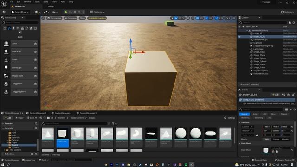The image size is (297, 167).
Task: Open the Platforms dropdown
Action: click(x=97, y=12)
